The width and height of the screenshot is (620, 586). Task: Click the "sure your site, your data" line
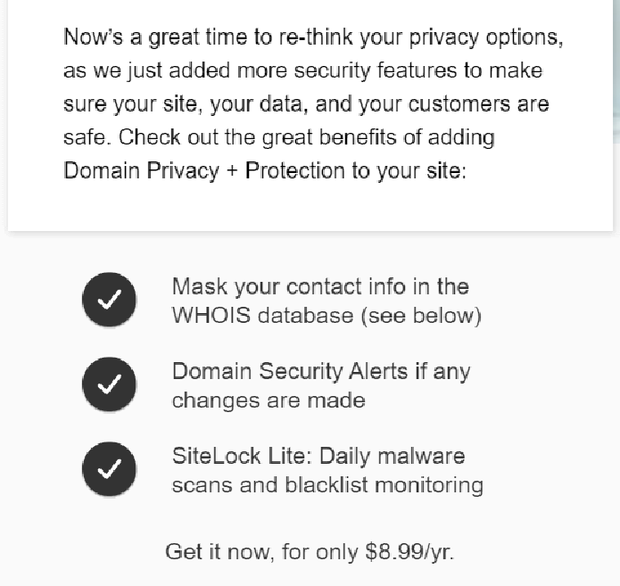click(306, 104)
